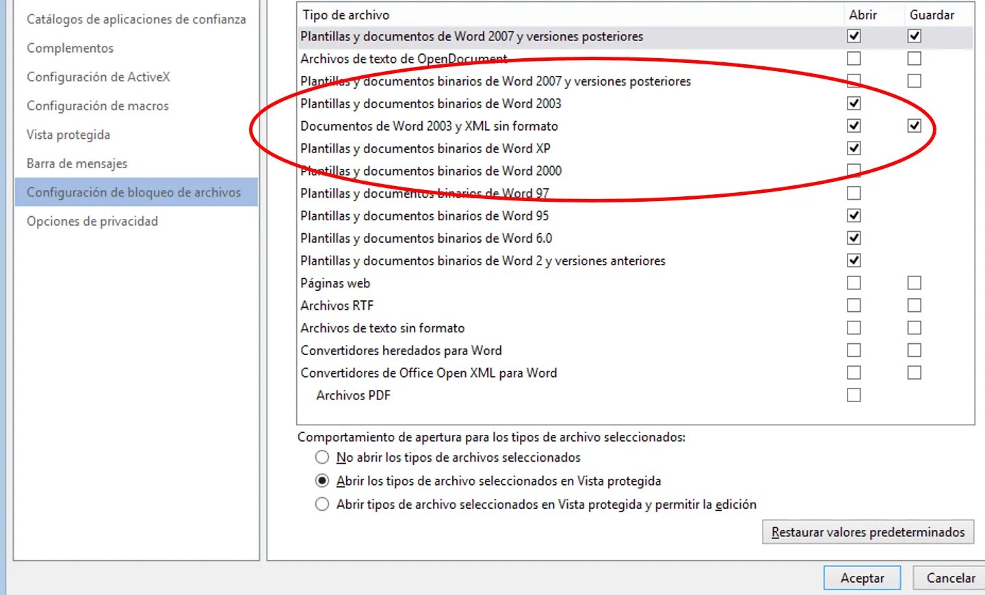Check Guardar for Archivos de texto de OpenDocument
Viewport: 985px width, 595px height.
pos(915,59)
